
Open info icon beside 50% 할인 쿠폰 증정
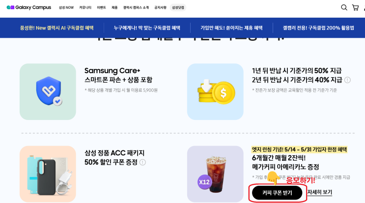[x=142, y=162]
